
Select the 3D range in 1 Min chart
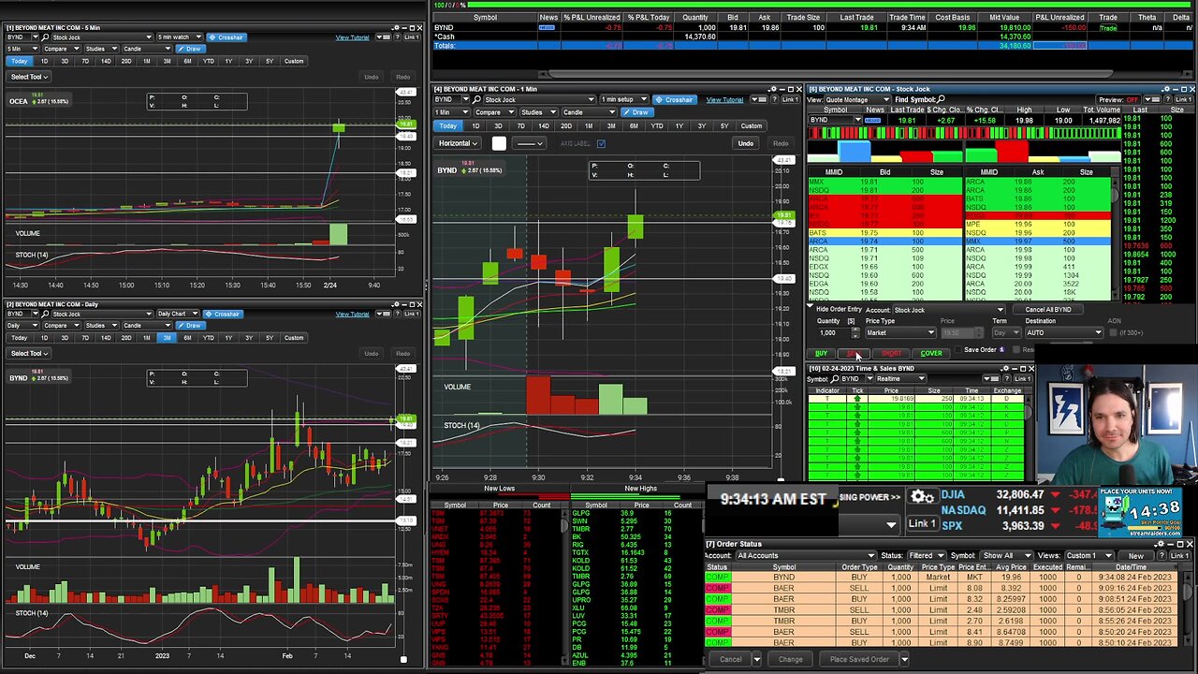(498, 126)
